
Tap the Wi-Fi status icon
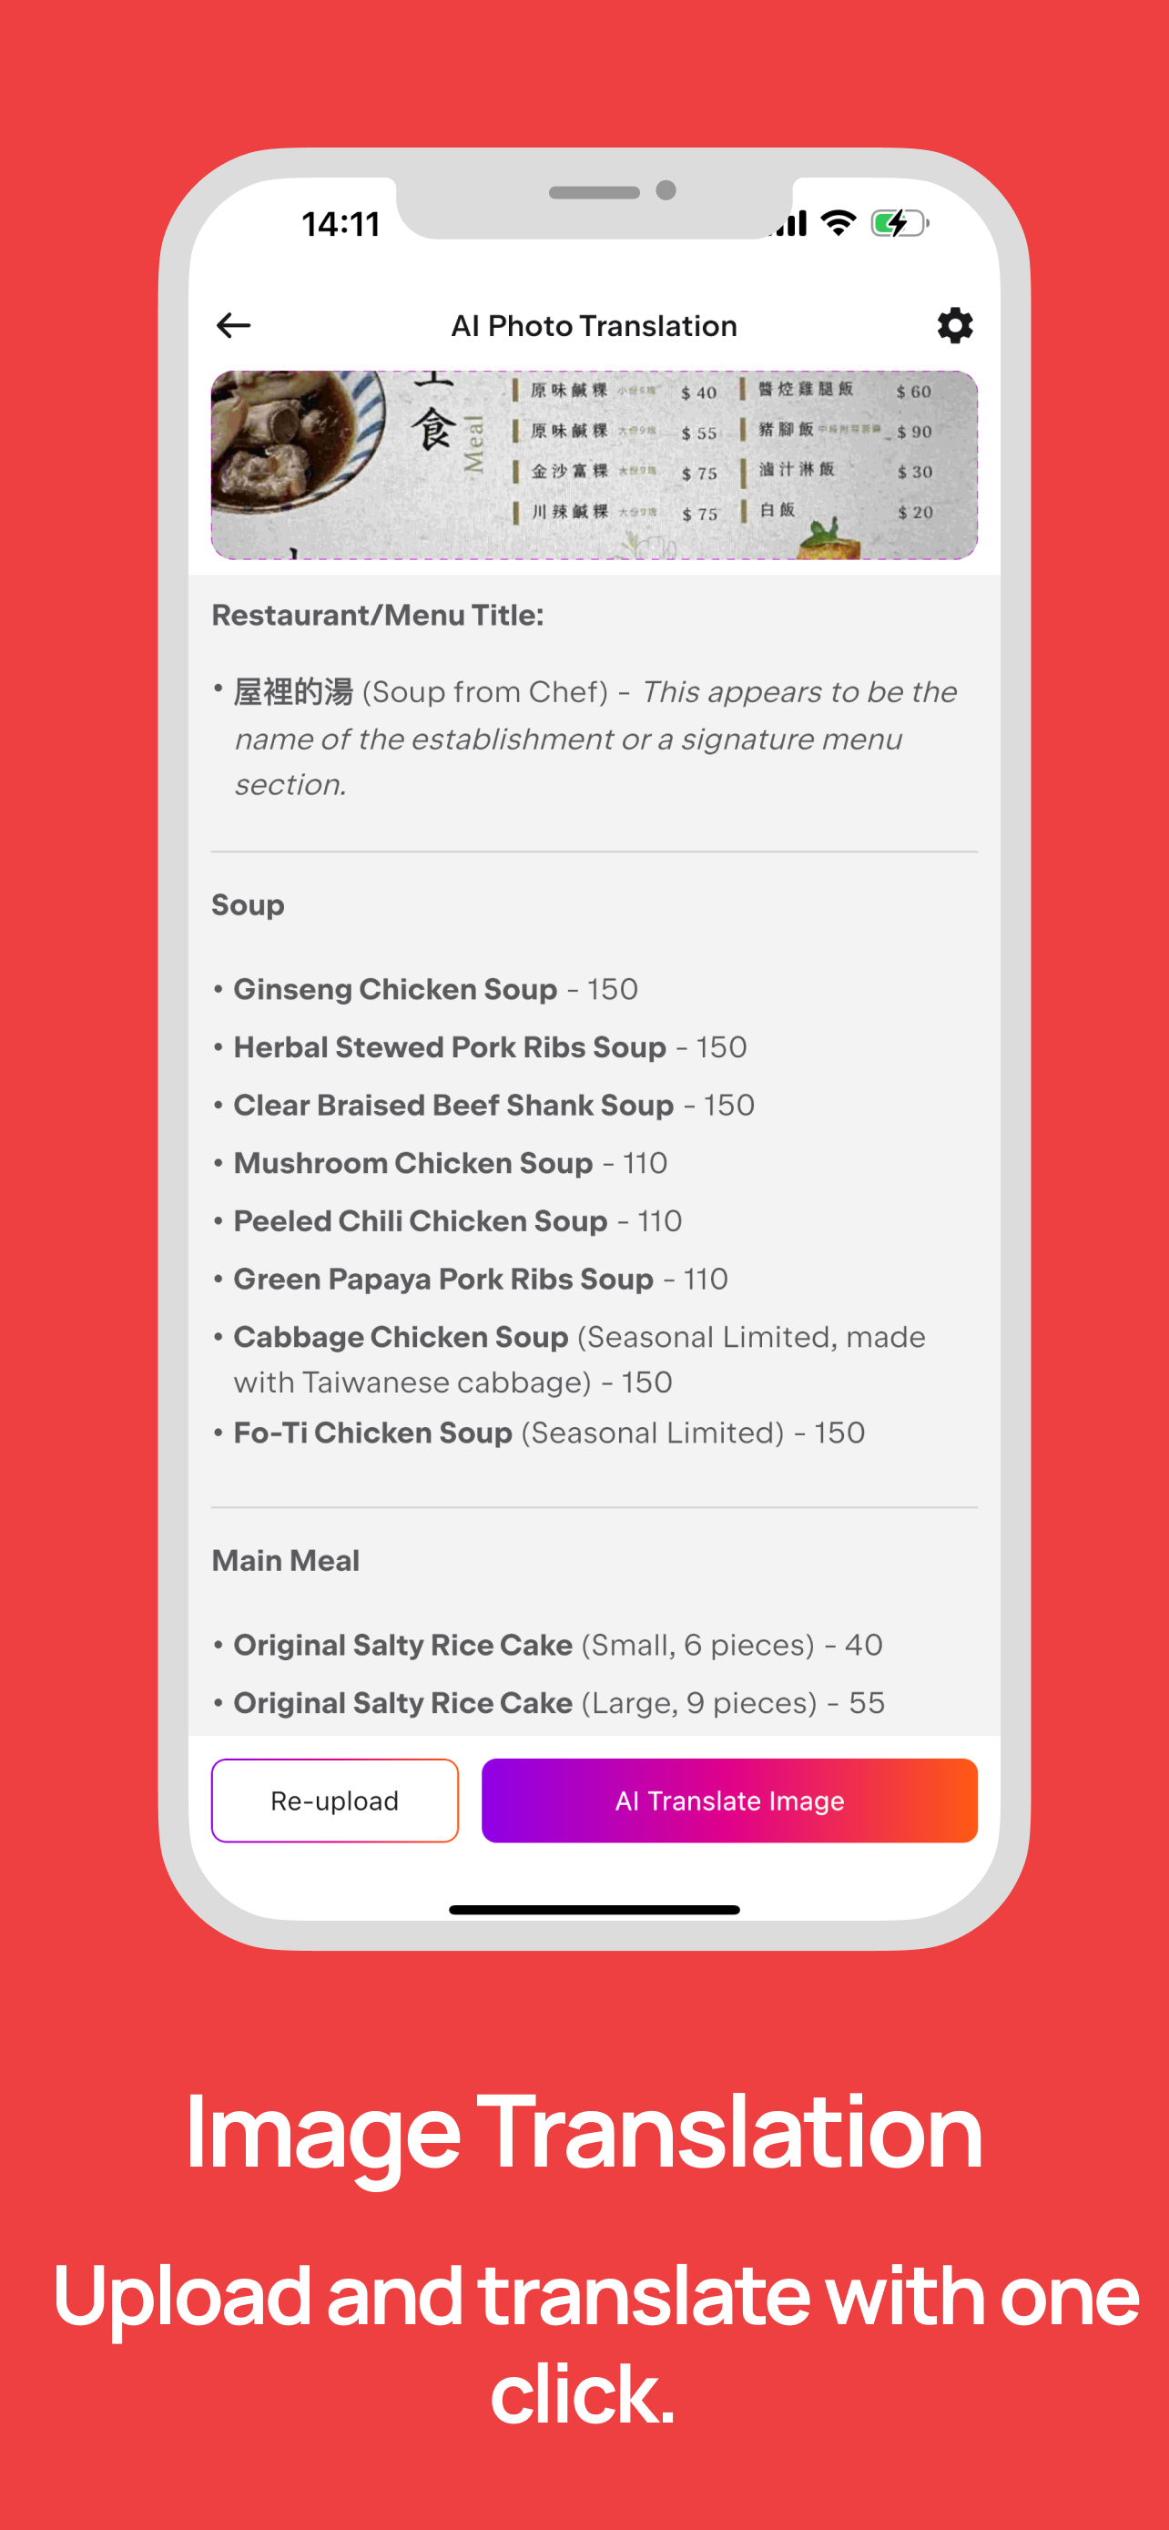coord(839,223)
